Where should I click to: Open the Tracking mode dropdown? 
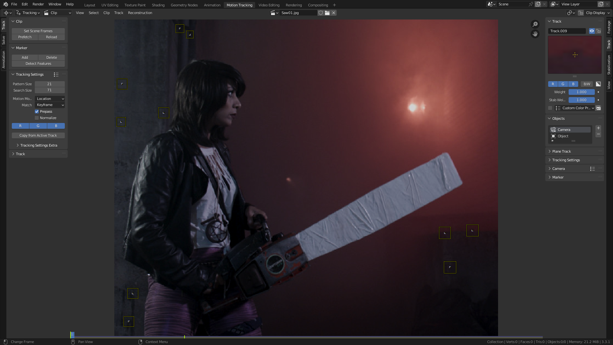(28, 13)
